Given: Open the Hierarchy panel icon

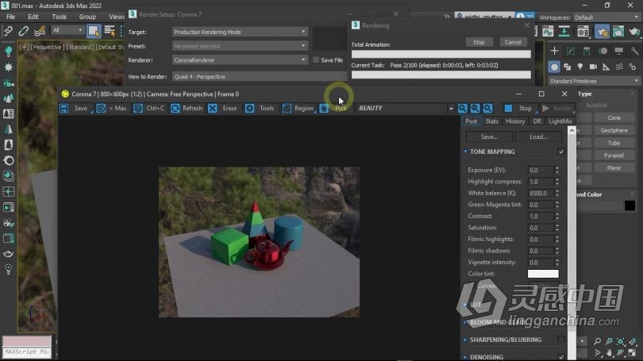Looking at the screenshot, I should (587, 51).
